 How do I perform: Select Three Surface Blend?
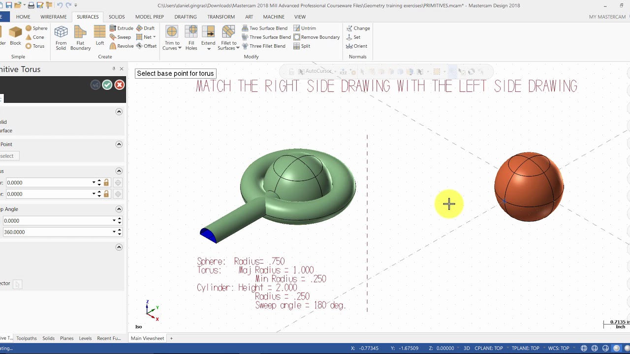click(266, 37)
